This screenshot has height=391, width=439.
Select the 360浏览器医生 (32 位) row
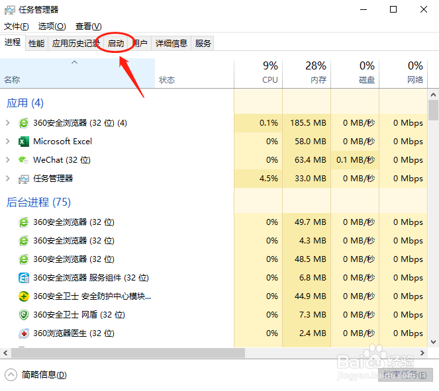tap(117, 333)
